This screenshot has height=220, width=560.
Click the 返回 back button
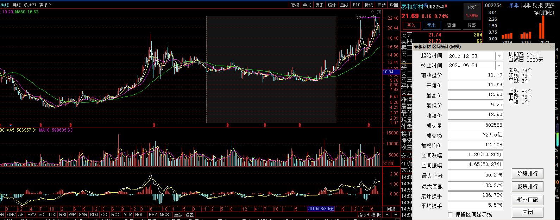pyautogui.click(x=394, y=5)
